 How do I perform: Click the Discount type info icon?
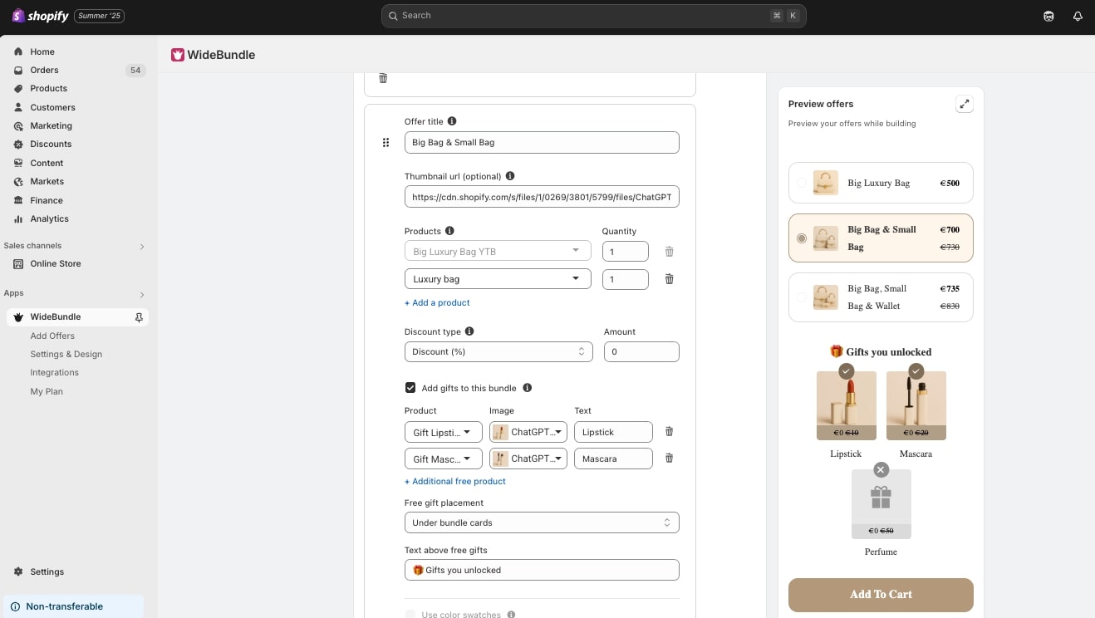pos(469,331)
